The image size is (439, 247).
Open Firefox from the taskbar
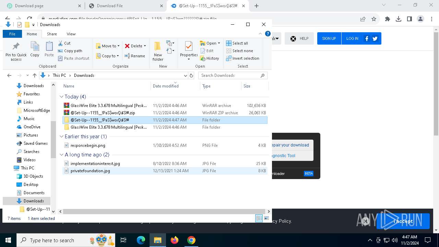pyautogui.click(x=175, y=240)
